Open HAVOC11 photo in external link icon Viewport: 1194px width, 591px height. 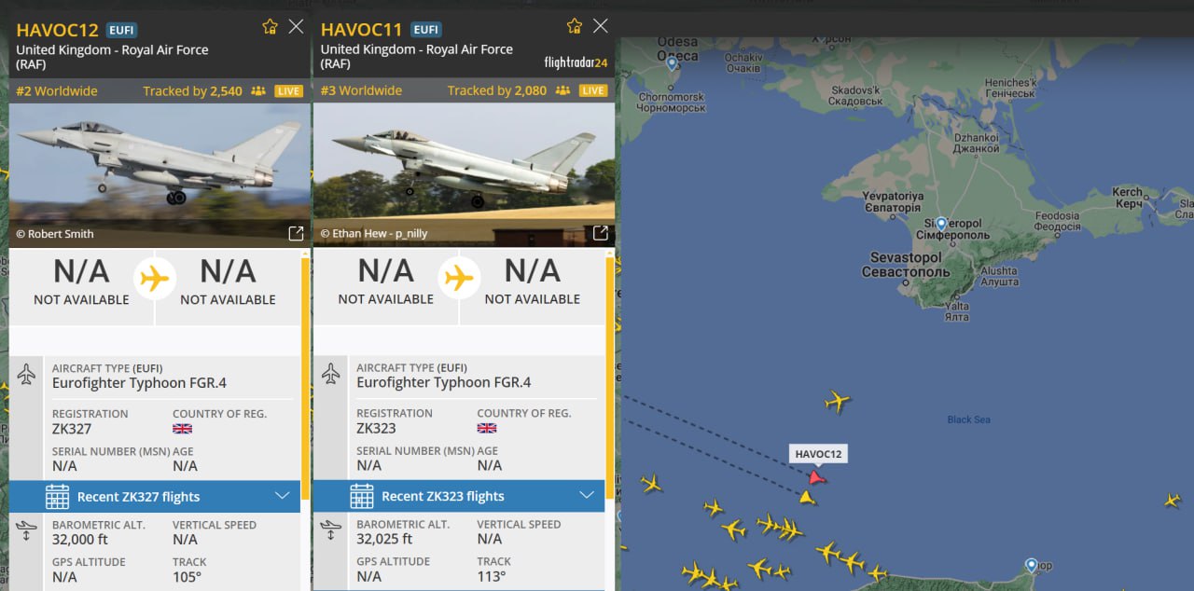[x=601, y=233]
